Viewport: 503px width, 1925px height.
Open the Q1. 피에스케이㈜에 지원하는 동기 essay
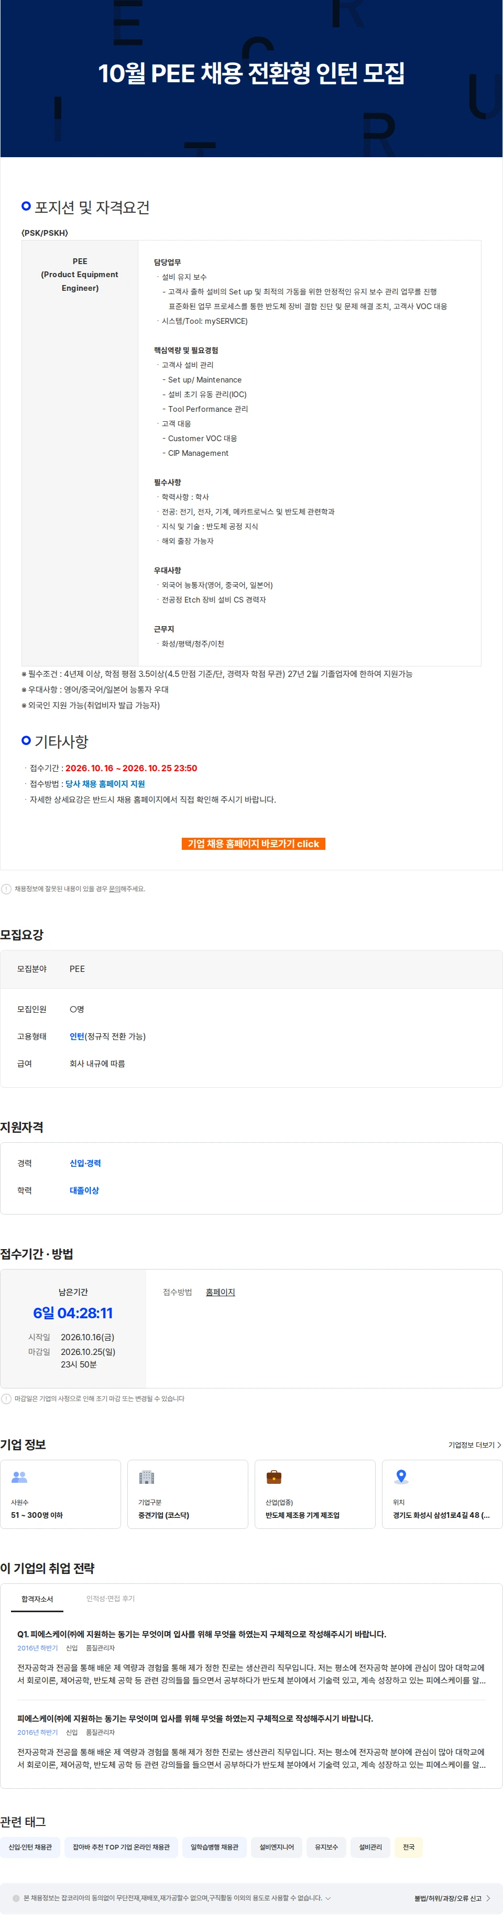[202, 1634]
